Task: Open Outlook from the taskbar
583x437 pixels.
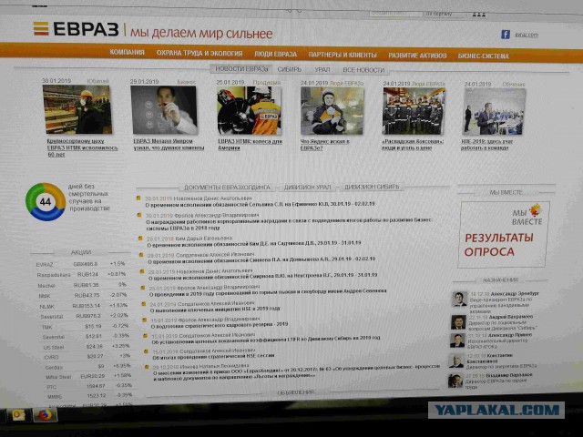Action: (x=19, y=414)
